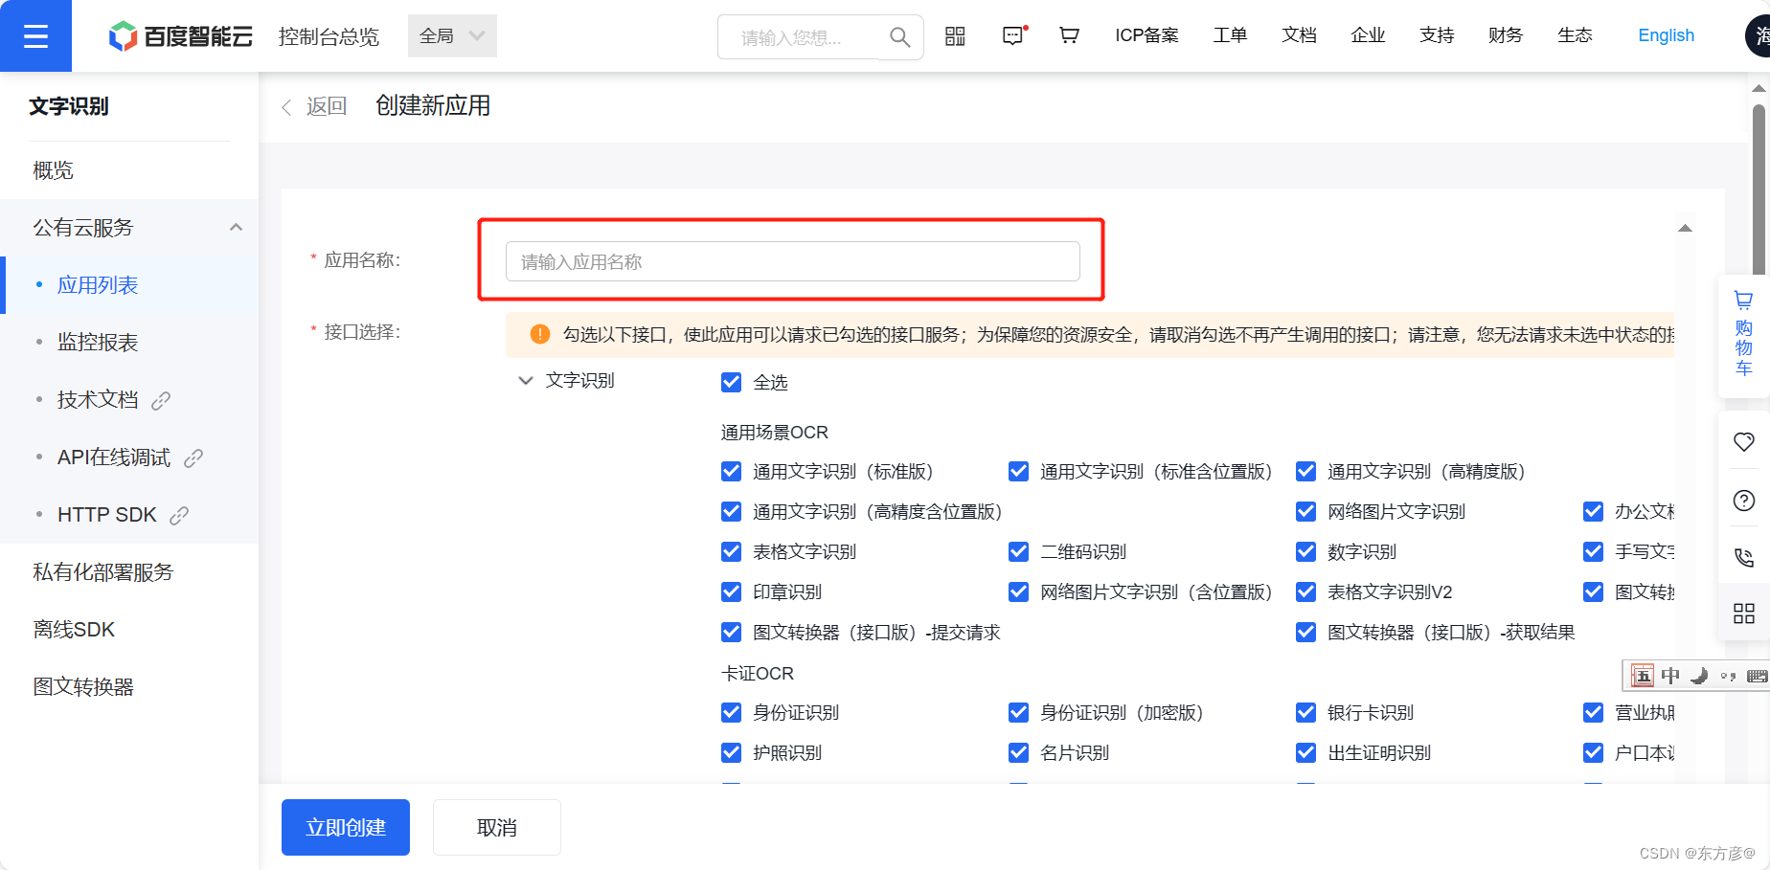Switch to 应用列表 in the sidebar

(98, 284)
